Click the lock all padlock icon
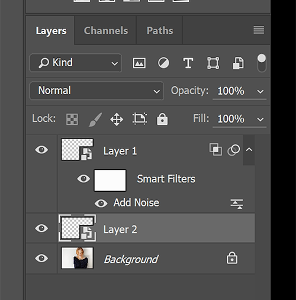This screenshot has width=296, height=300. coord(162,119)
